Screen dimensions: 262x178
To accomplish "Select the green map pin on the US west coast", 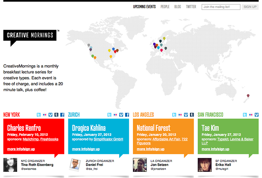I will click(93, 56).
